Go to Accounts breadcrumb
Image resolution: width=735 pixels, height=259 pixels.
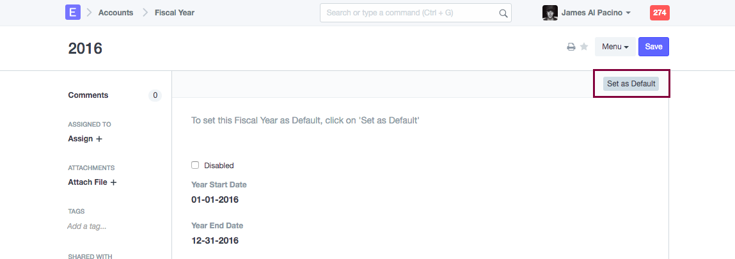pos(116,13)
